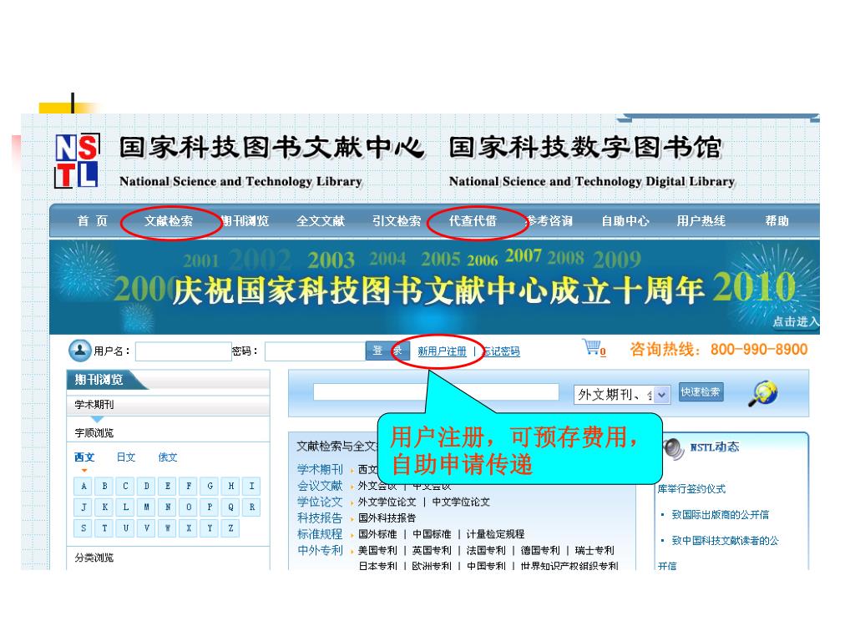Select 分类浏览 in left panel
855x641 pixels.
(94, 558)
